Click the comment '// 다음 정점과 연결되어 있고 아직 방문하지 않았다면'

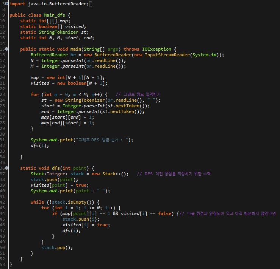(227, 213)
